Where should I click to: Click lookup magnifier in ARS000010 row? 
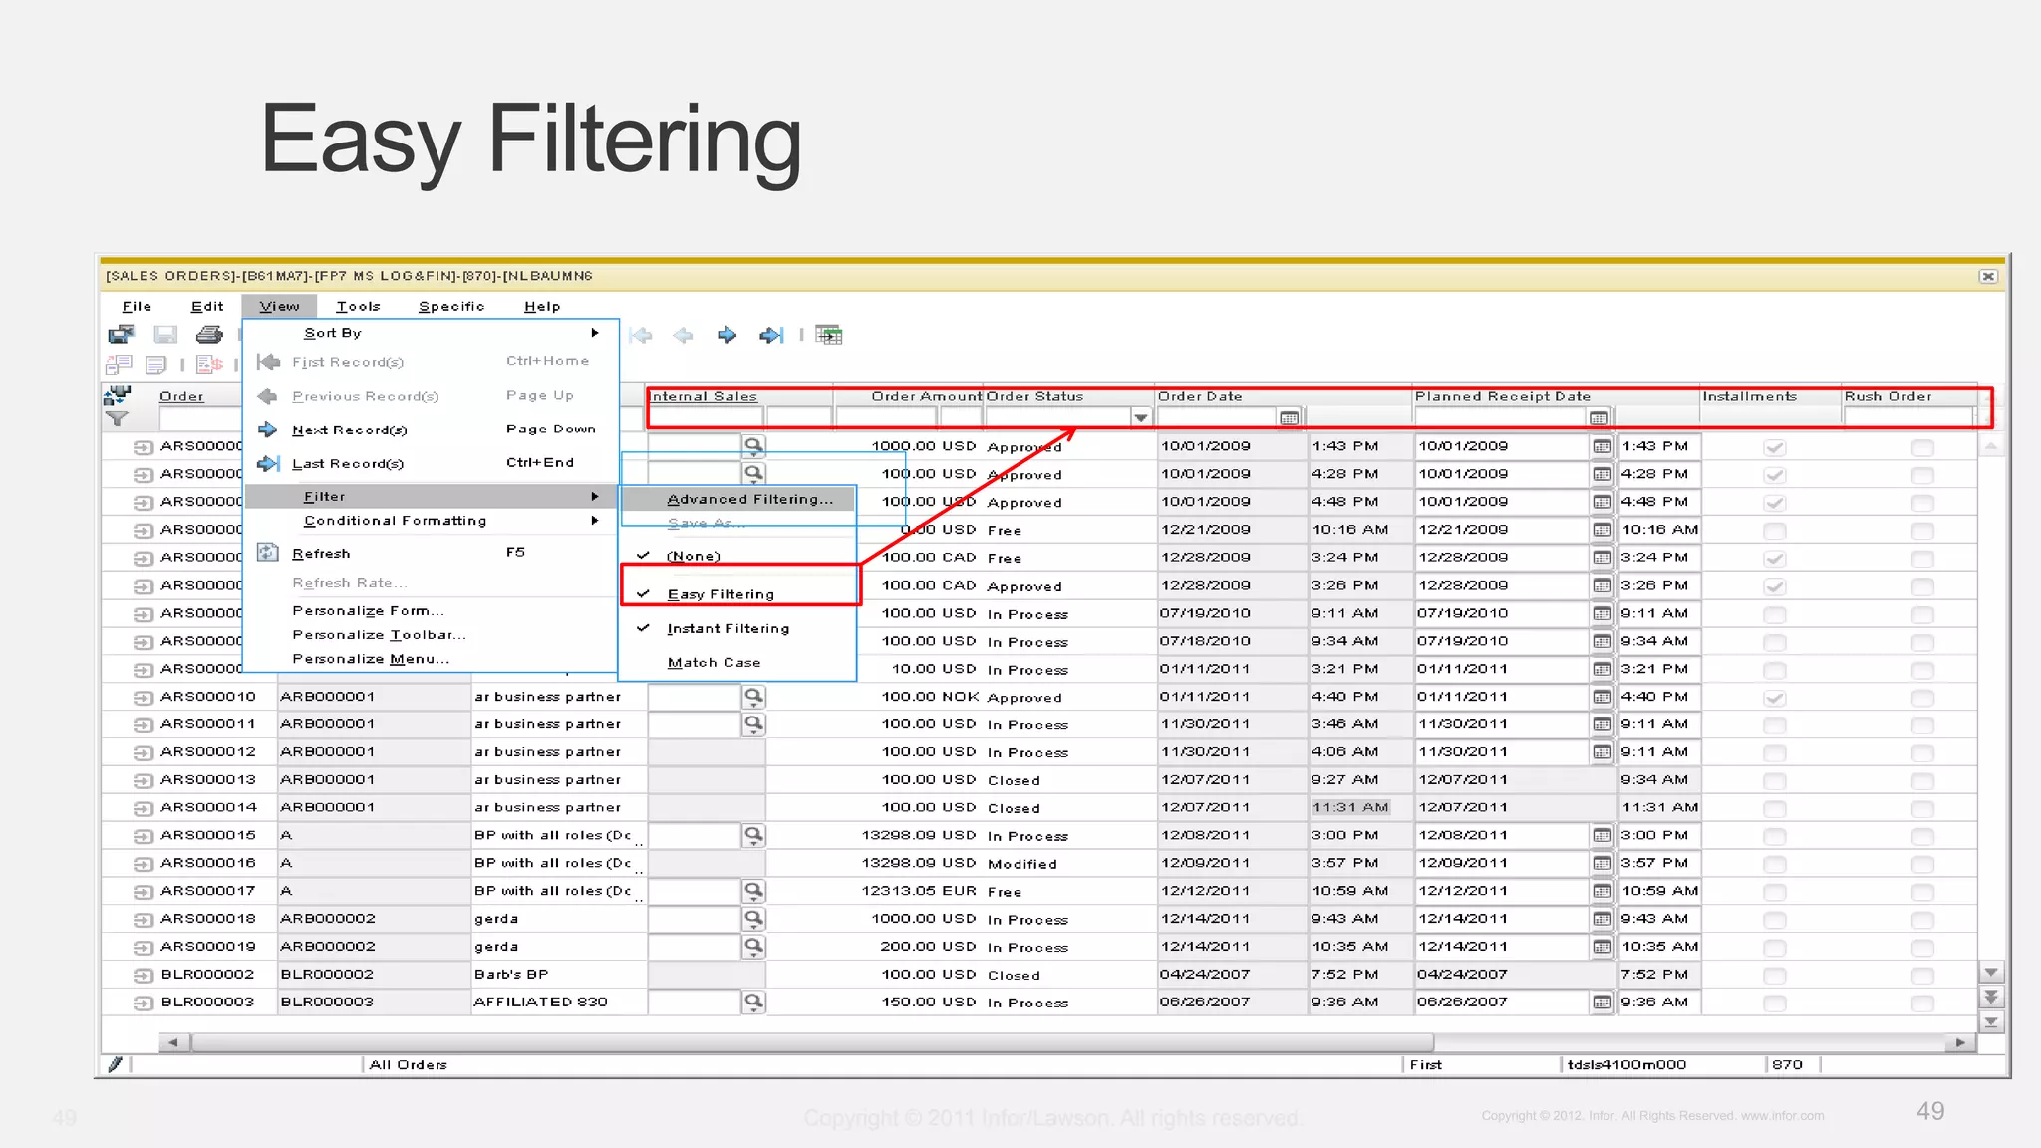(x=754, y=697)
